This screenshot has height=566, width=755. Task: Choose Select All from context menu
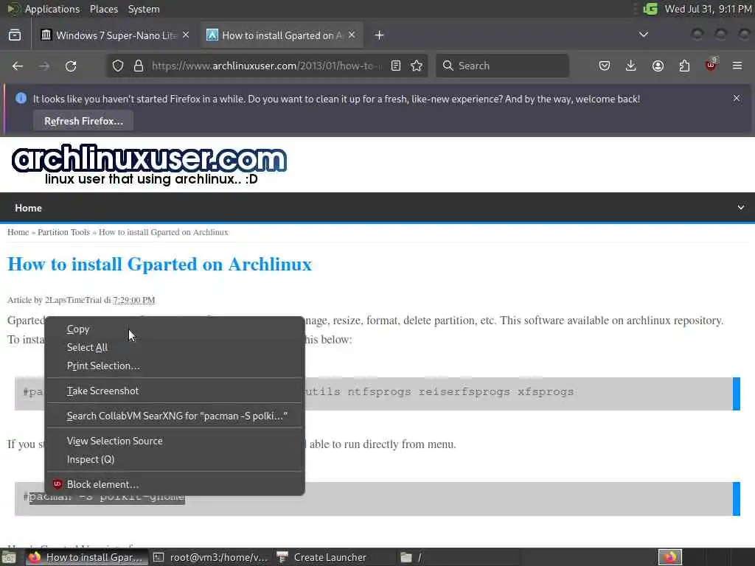point(174,348)
